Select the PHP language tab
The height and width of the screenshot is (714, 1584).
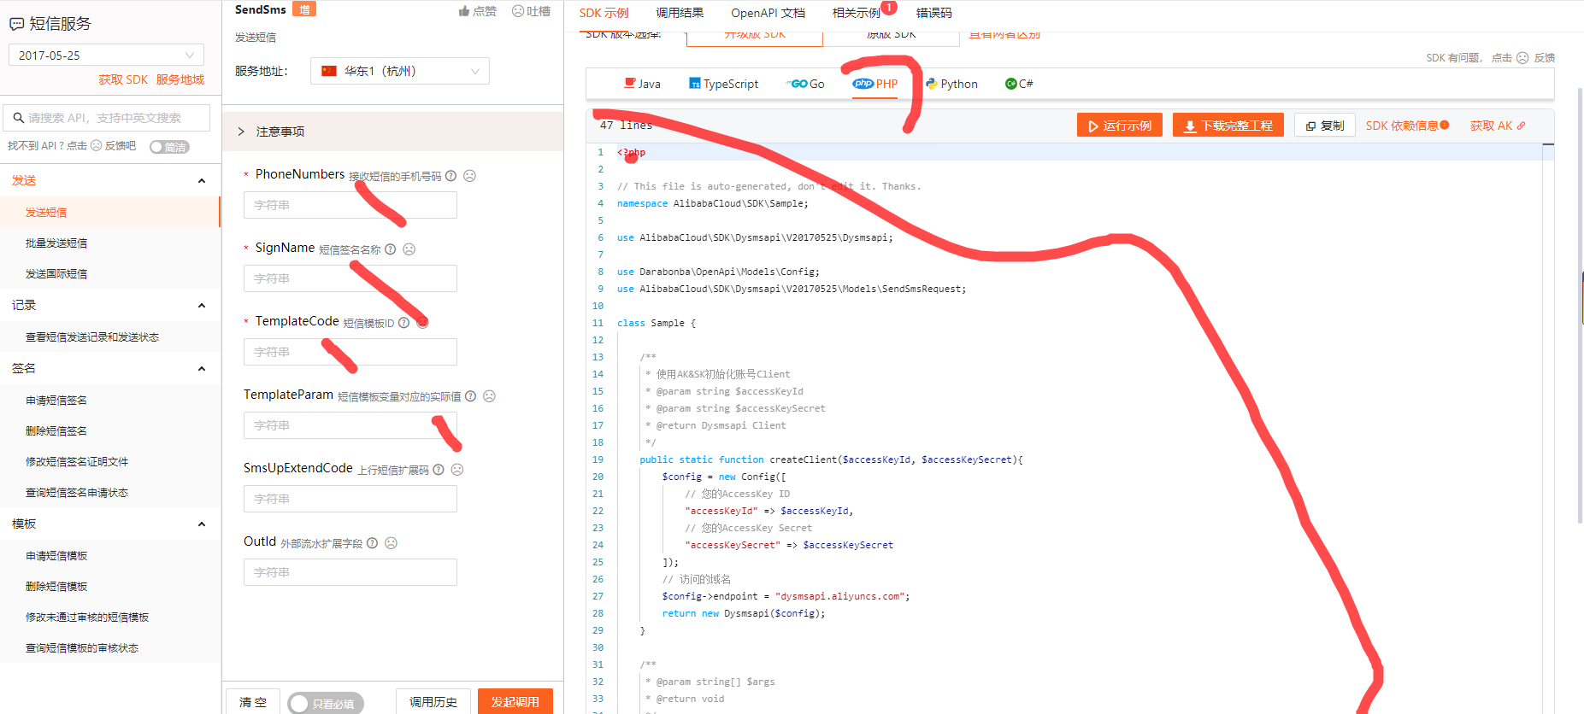[875, 84]
